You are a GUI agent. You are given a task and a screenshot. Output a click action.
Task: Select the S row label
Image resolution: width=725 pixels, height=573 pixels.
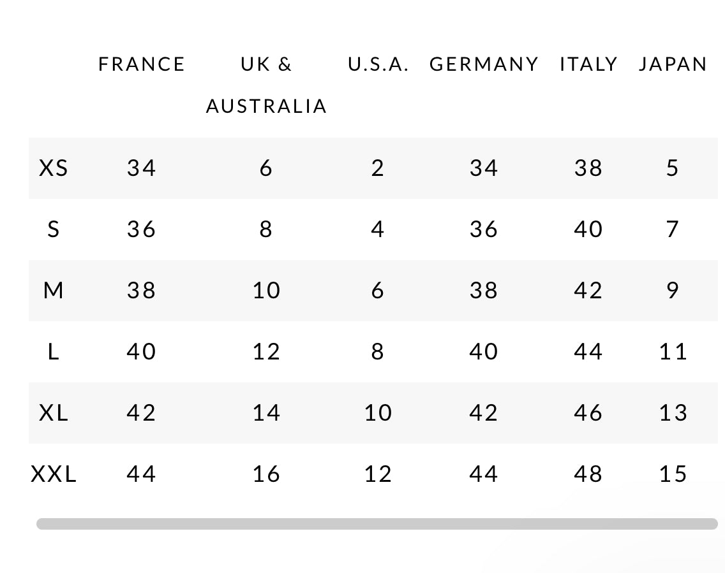coord(54,229)
